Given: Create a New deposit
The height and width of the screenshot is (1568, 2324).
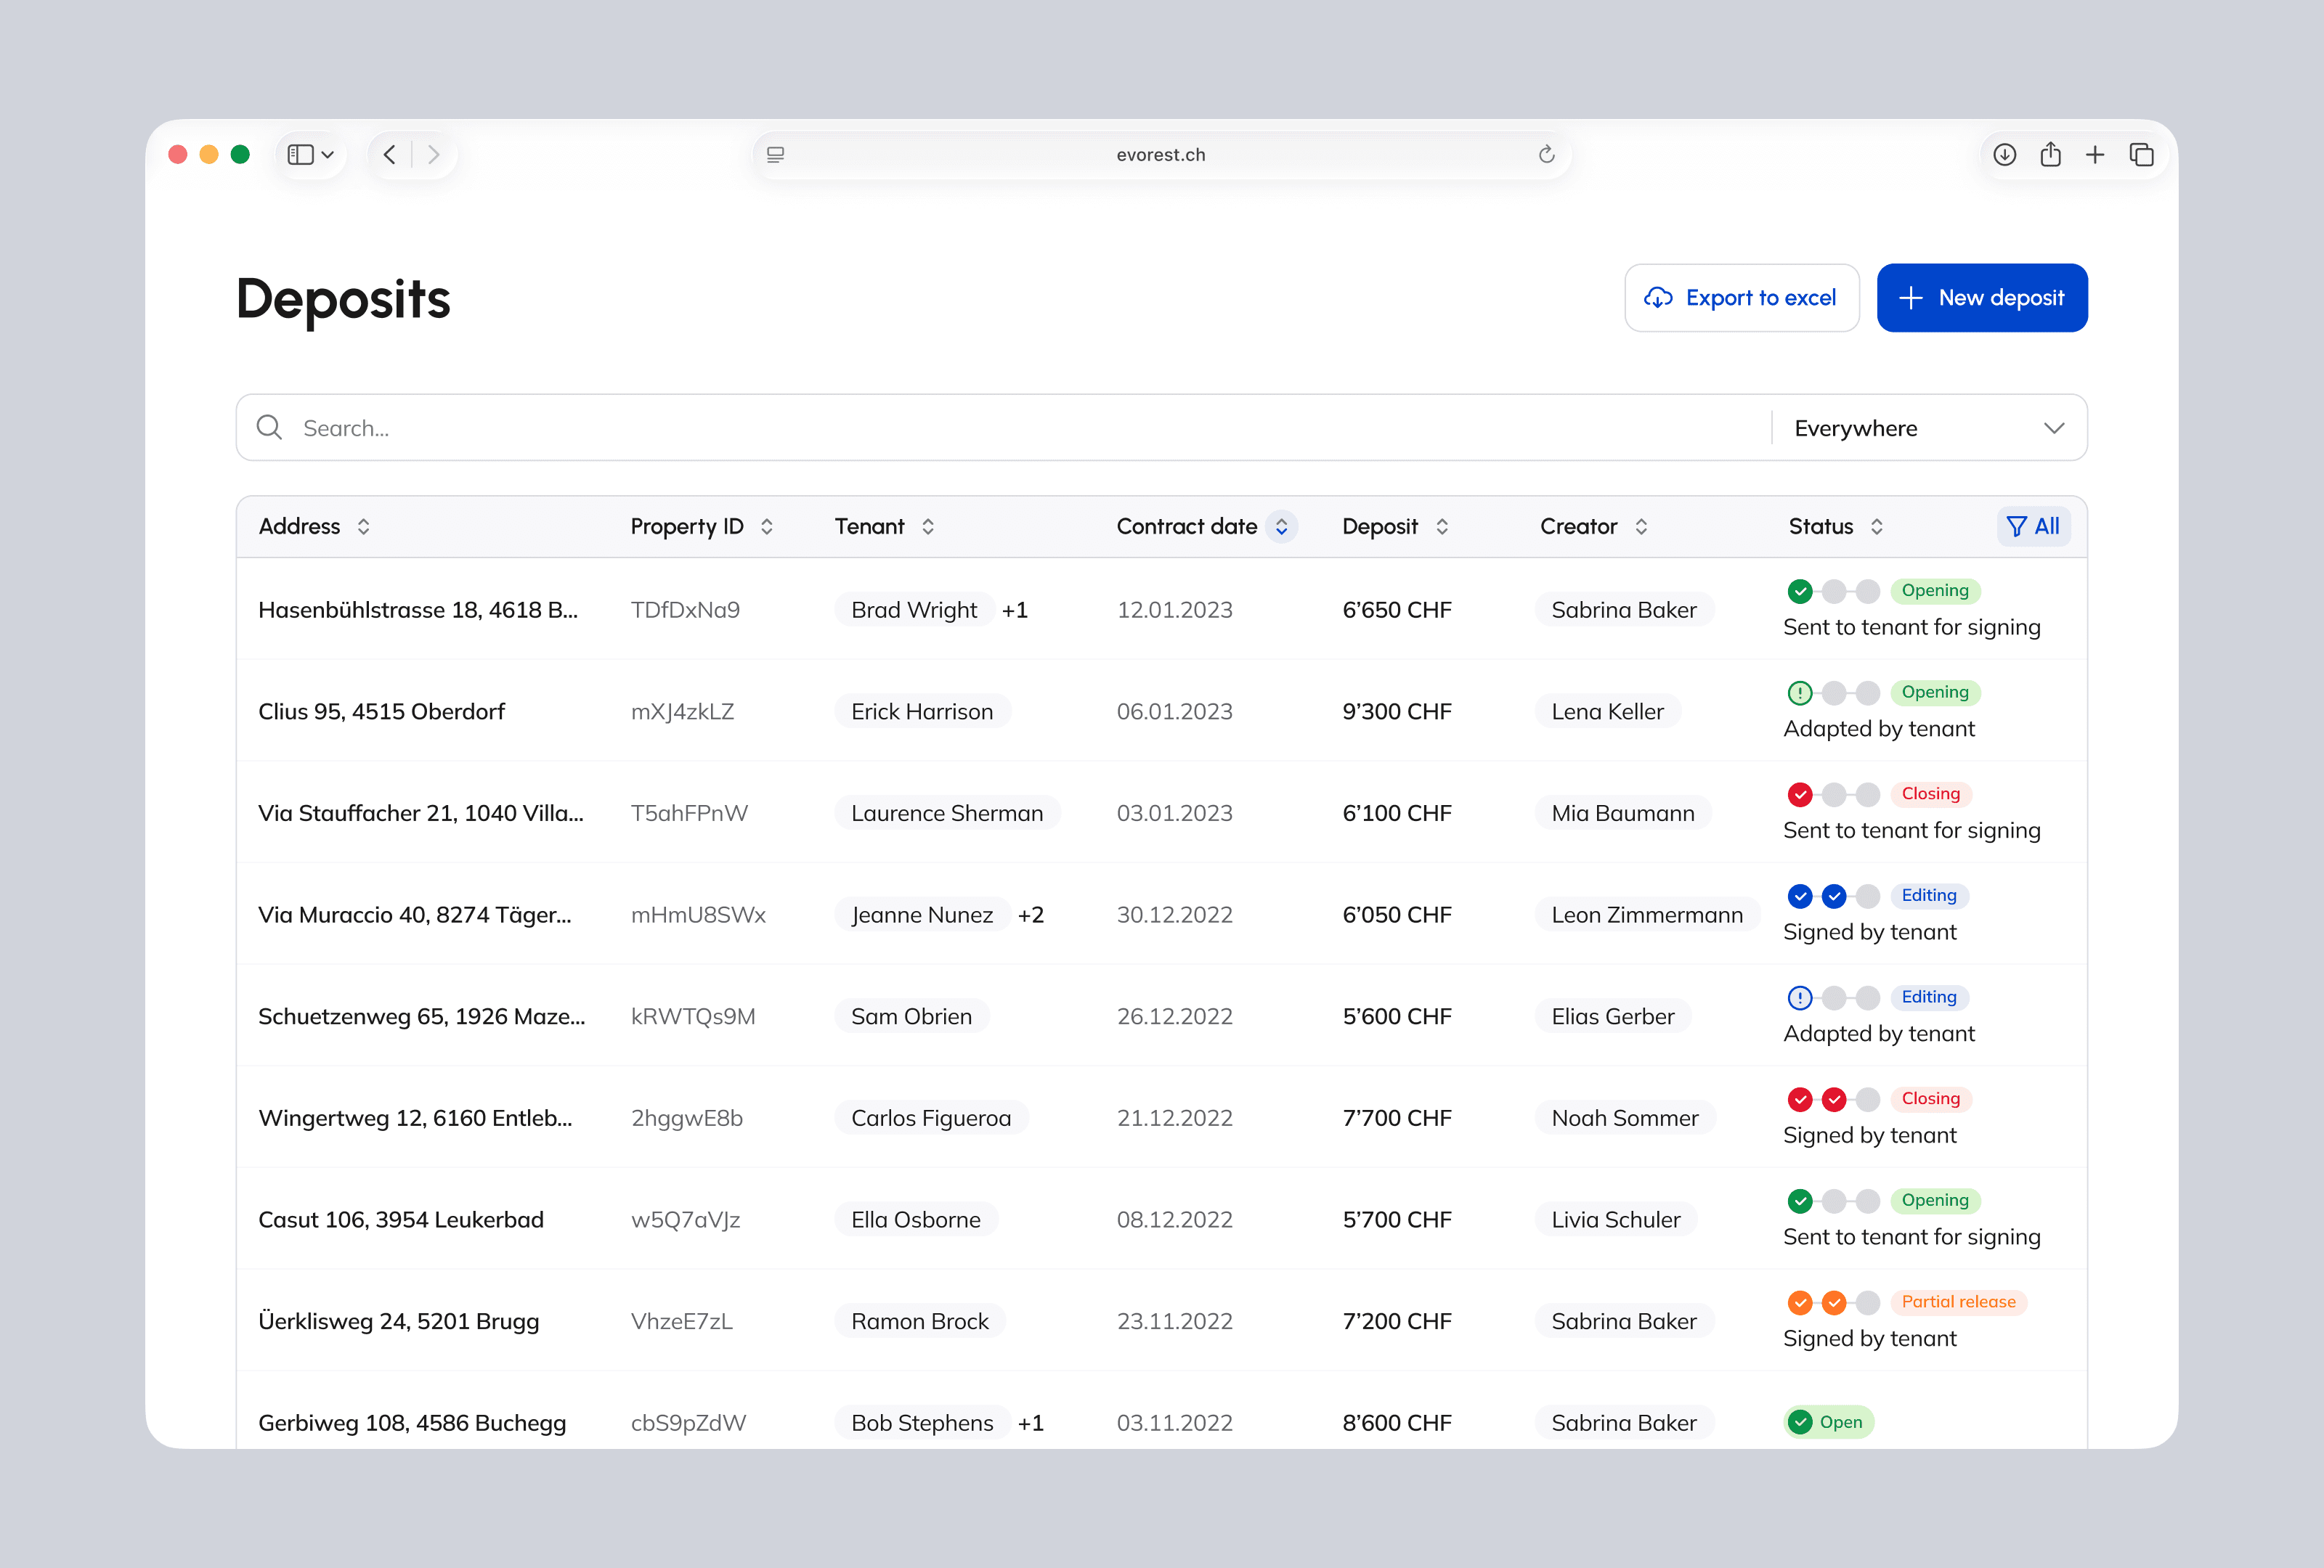Looking at the screenshot, I should tap(1981, 298).
